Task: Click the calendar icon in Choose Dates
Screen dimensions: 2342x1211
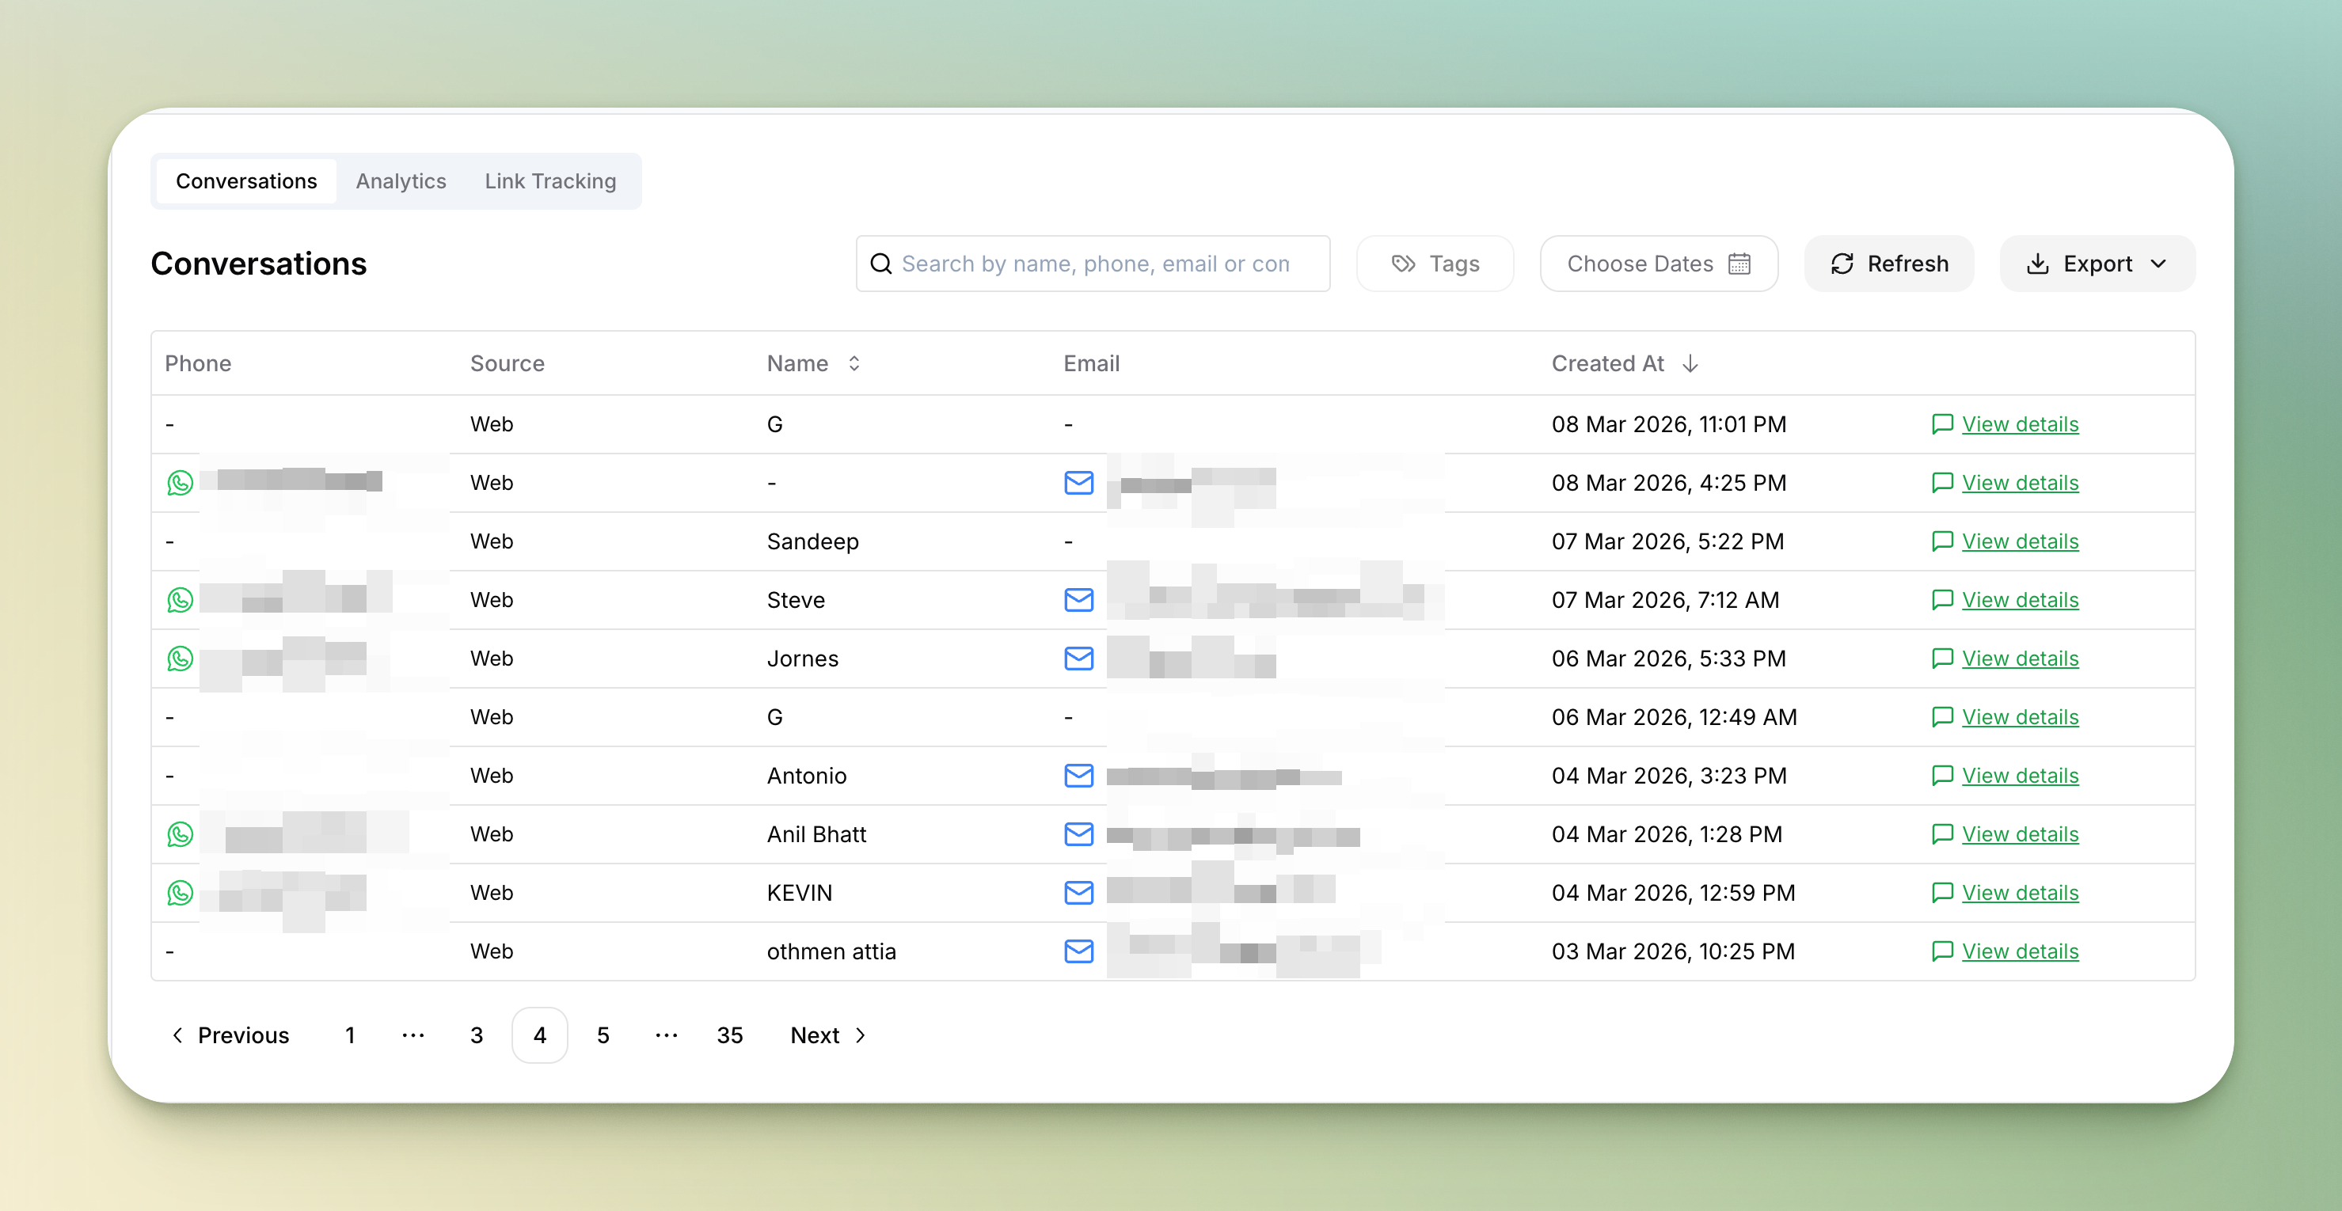Action: (x=1739, y=264)
